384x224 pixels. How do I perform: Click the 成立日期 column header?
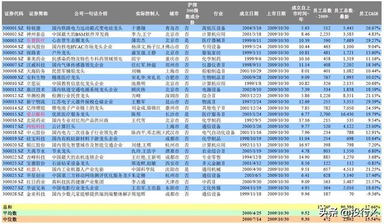(x=249, y=14)
